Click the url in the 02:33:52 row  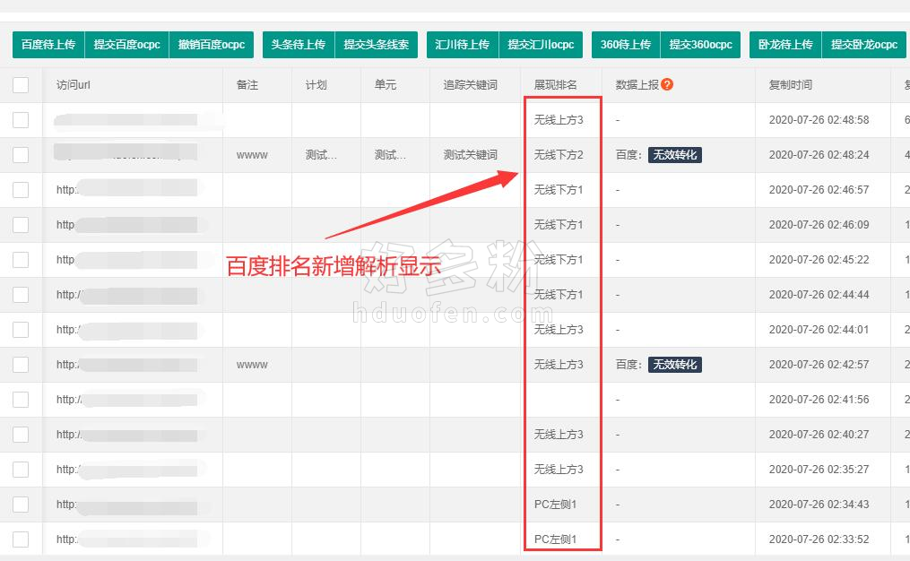pyautogui.click(x=127, y=539)
